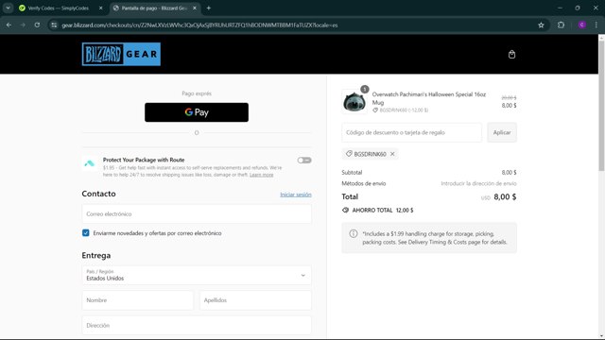Click info icon in handling charge notice
The height and width of the screenshot is (340, 605).
[x=353, y=233]
